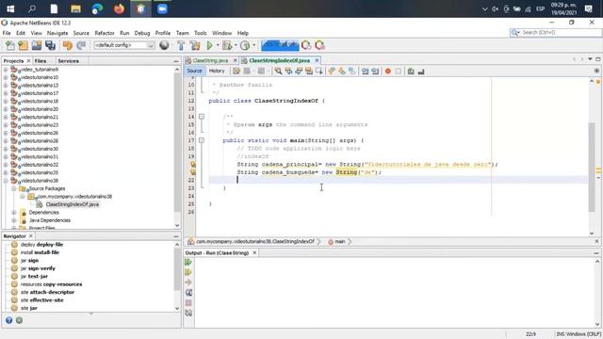Viewport: 603px width, 339px height.
Task: Expand videotutorialno35 project node
Action: tap(6, 172)
